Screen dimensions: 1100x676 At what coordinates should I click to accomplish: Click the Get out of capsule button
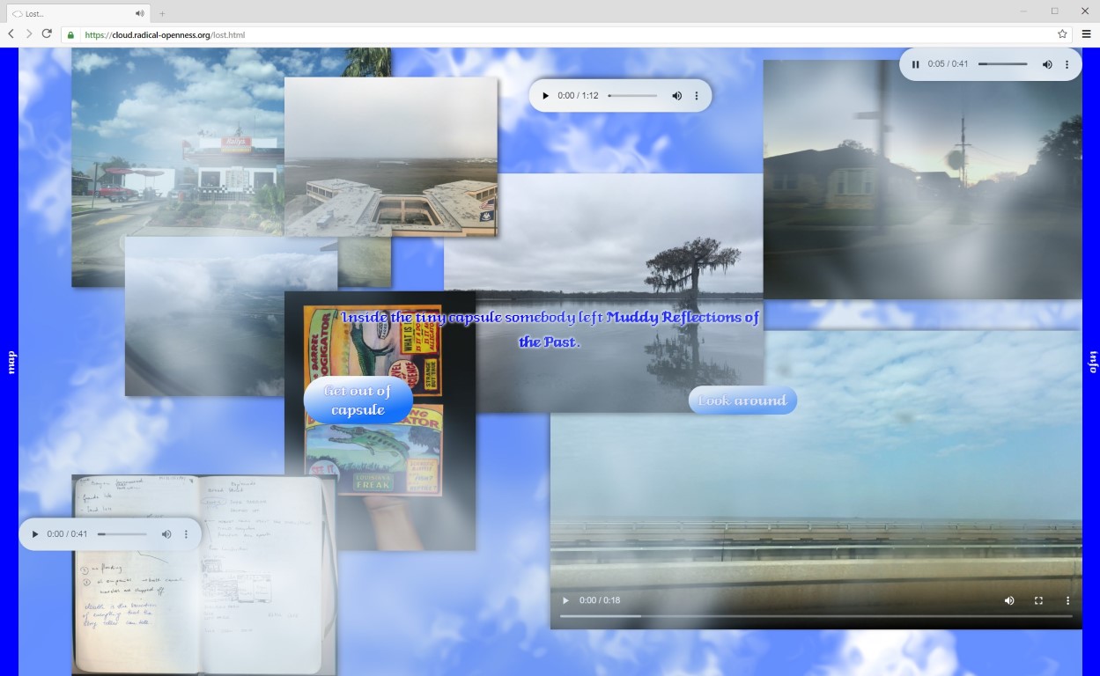pyautogui.click(x=358, y=400)
